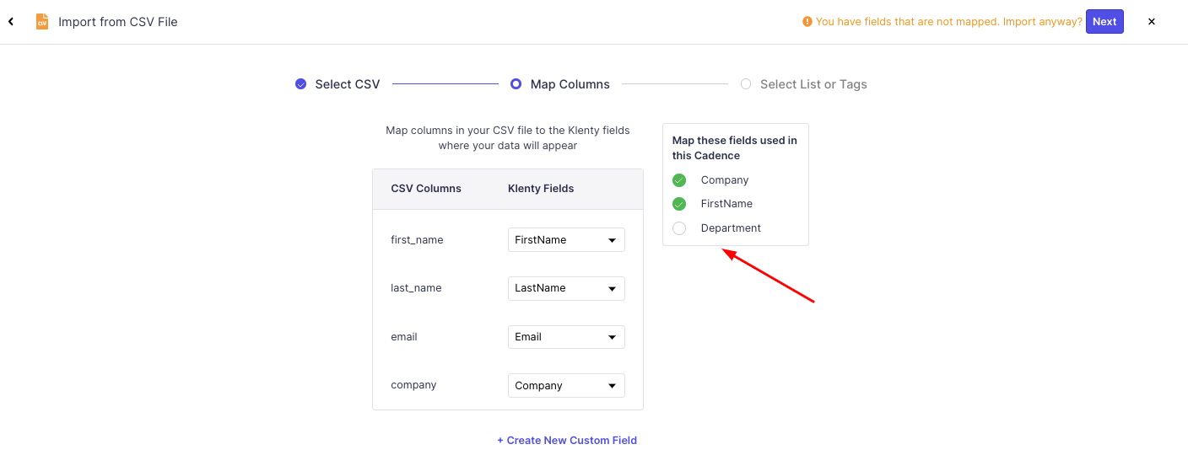Go to the Select CSV step
The width and height of the screenshot is (1188, 455).
[x=348, y=84]
